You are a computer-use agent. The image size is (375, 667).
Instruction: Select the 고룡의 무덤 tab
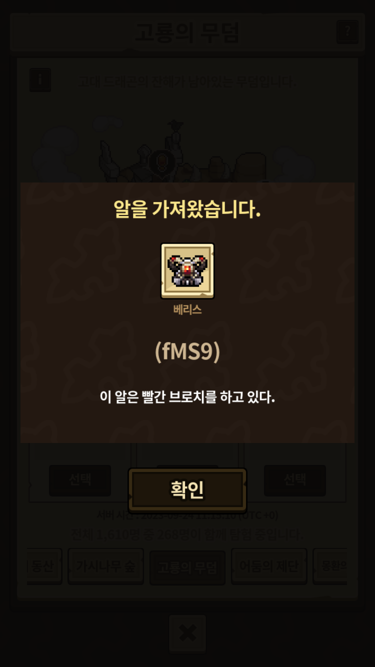click(187, 567)
